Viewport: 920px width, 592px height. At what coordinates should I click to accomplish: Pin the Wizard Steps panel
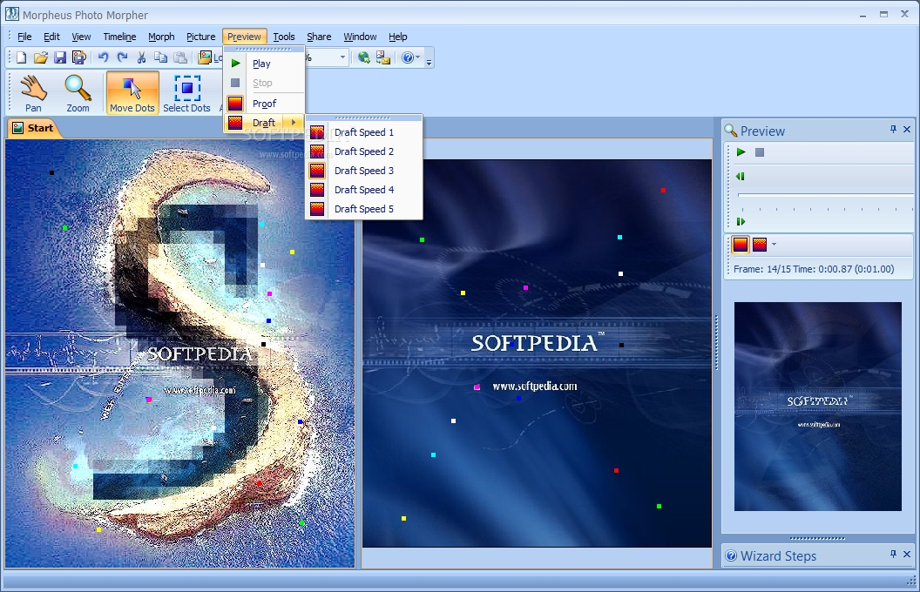coord(893,554)
